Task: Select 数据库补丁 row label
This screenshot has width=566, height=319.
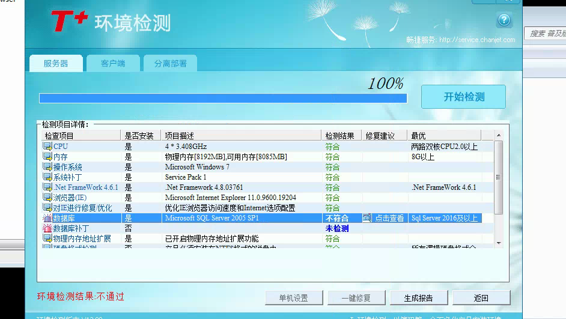Action: 71,228
